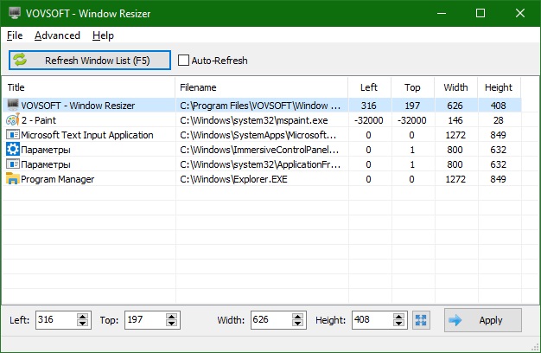Screen dimensions: 541x353
Task: Click icon of Параметры ApplicationFrameHost row
Action: 13,164
